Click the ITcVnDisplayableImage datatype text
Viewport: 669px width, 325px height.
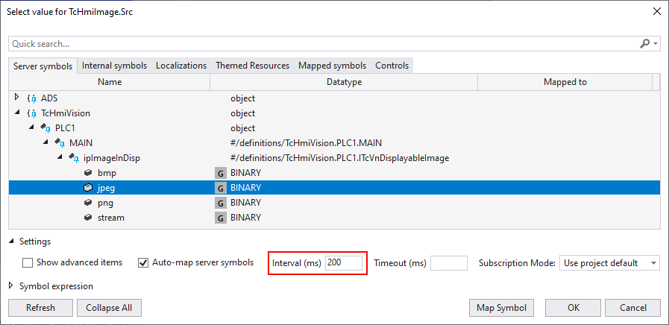(339, 158)
